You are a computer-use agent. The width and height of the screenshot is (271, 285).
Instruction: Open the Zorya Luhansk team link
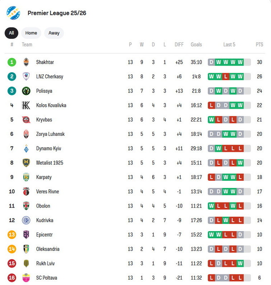pyautogui.click(x=50, y=134)
